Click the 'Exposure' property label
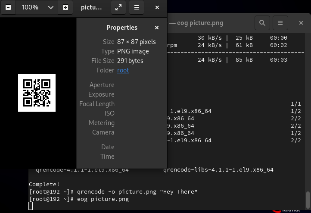Image resolution: width=311 pixels, height=213 pixels. click(101, 94)
